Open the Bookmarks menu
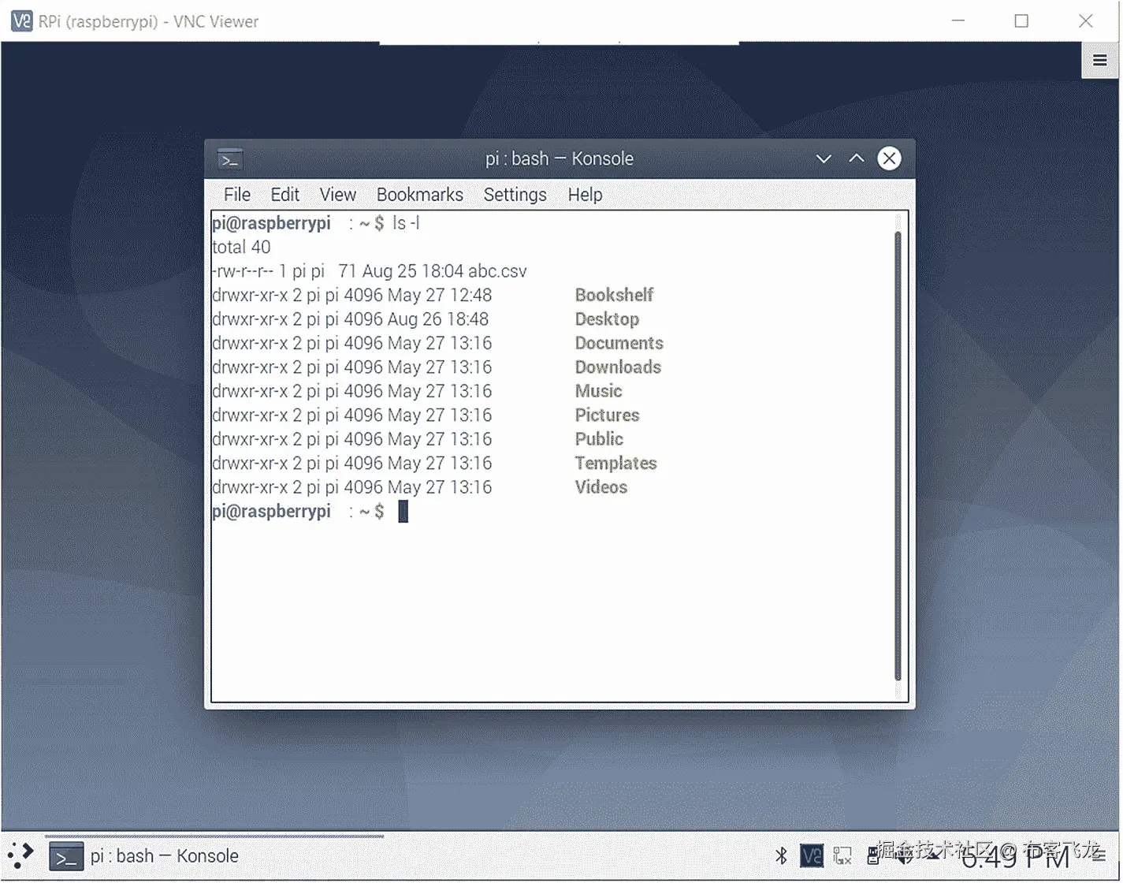This screenshot has height=883, width=1123. [x=420, y=195]
